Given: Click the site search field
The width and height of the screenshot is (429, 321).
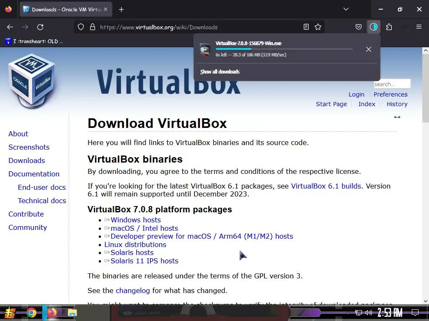Looking at the screenshot, I should pyautogui.click(x=392, y=84).
